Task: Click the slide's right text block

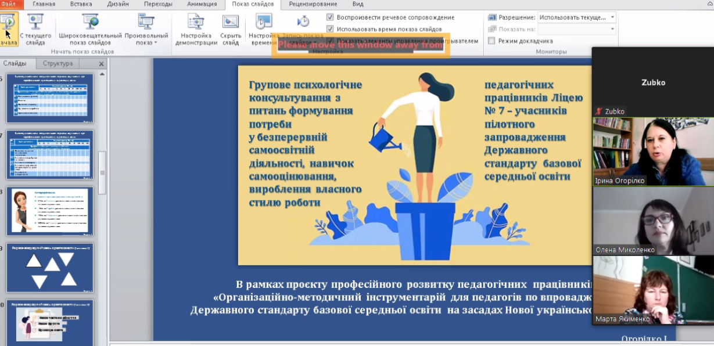Action: [x=533, y=131]
